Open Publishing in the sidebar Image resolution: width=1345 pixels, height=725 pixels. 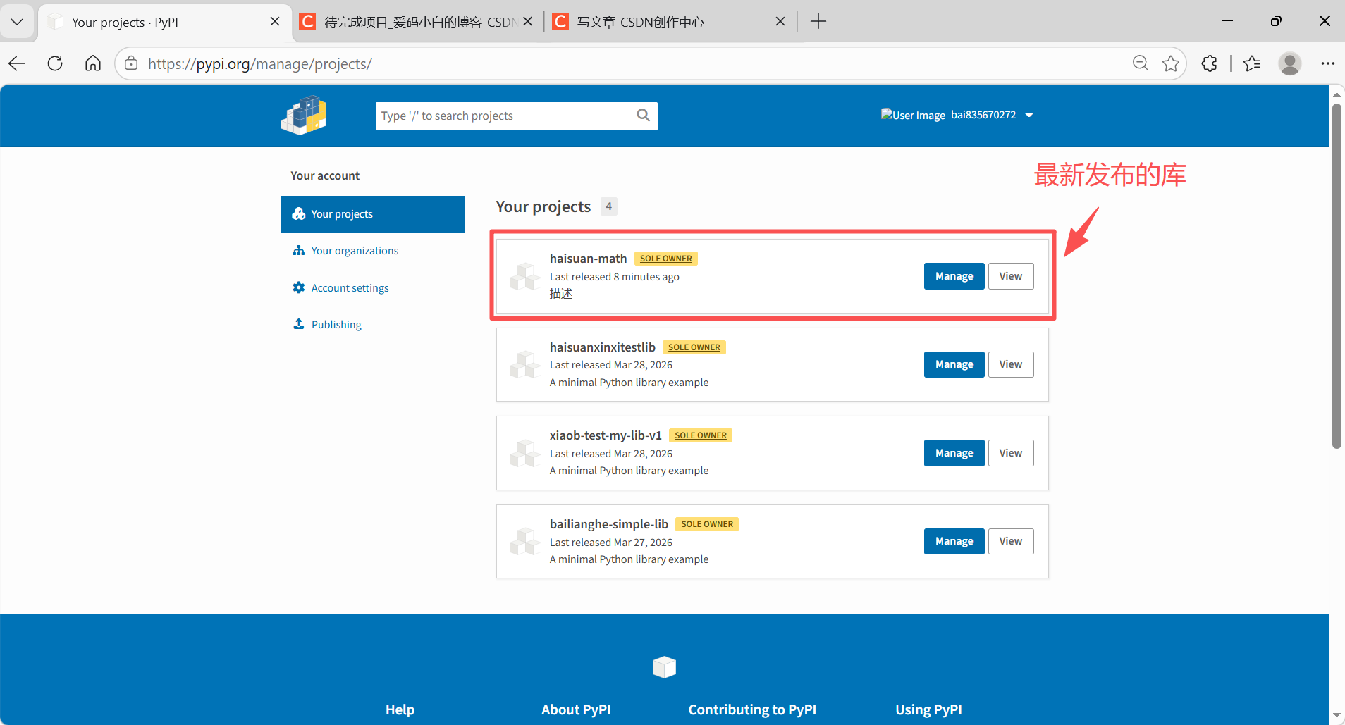click(336, 325)
